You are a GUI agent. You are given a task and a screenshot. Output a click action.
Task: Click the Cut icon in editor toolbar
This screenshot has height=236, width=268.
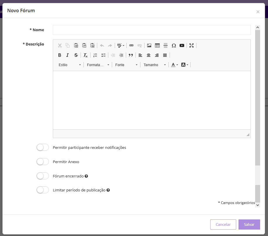pos(60,45)
